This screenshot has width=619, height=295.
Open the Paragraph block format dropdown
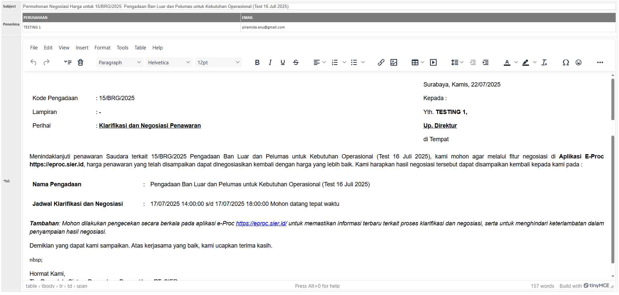coord(120,62)
